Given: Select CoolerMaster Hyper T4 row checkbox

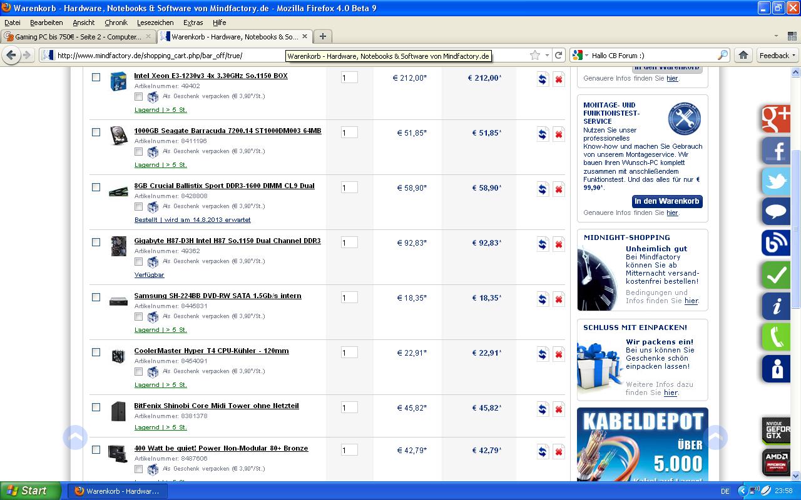Looking at the screenshot, I should [96, 352].
